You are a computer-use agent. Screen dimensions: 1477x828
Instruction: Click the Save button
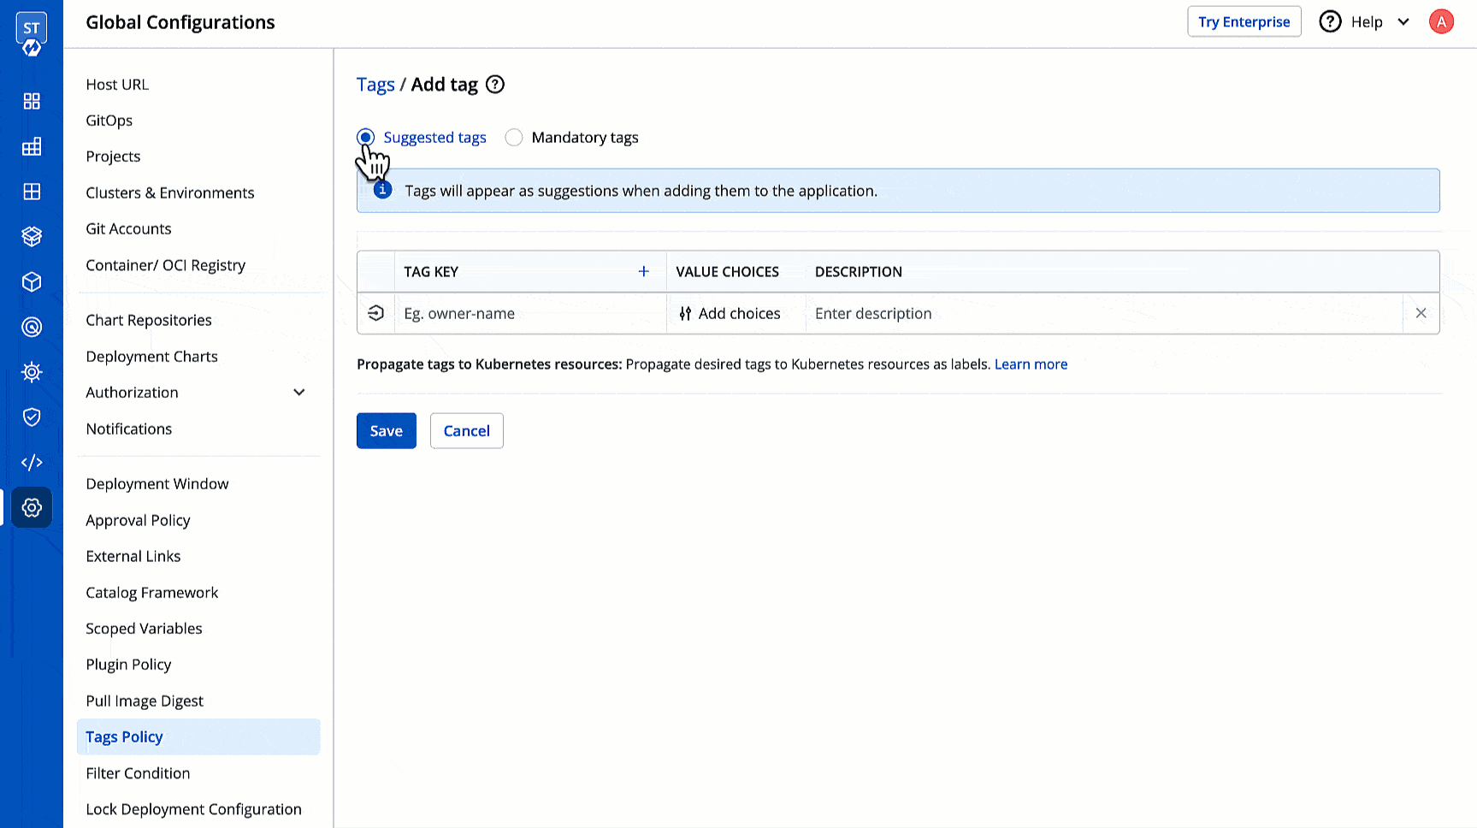click(386, 430)
